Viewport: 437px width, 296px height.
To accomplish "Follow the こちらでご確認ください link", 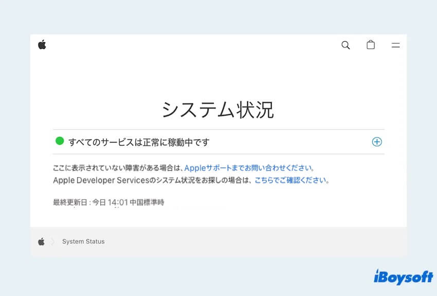I will pos(290,180).
